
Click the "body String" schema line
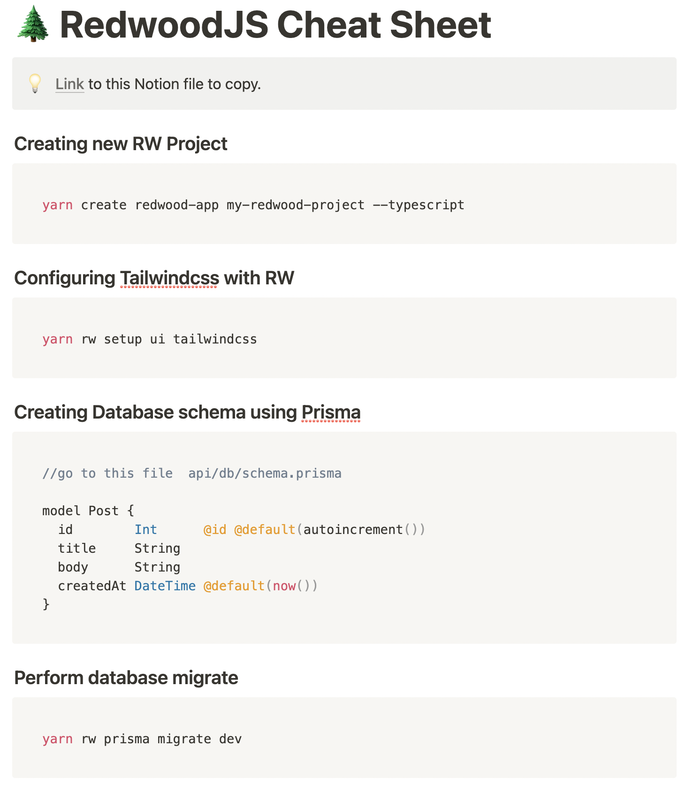click(x=119, y=567)
